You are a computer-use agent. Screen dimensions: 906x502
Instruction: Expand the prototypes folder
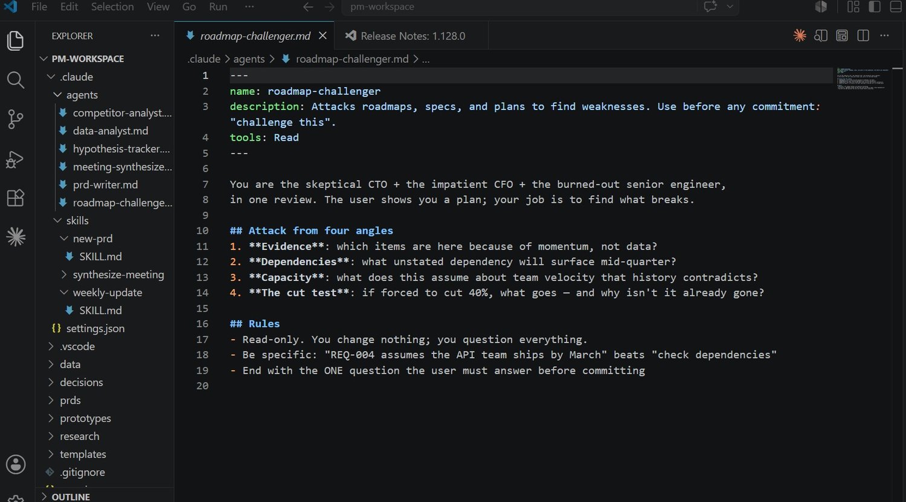[51, 418]
